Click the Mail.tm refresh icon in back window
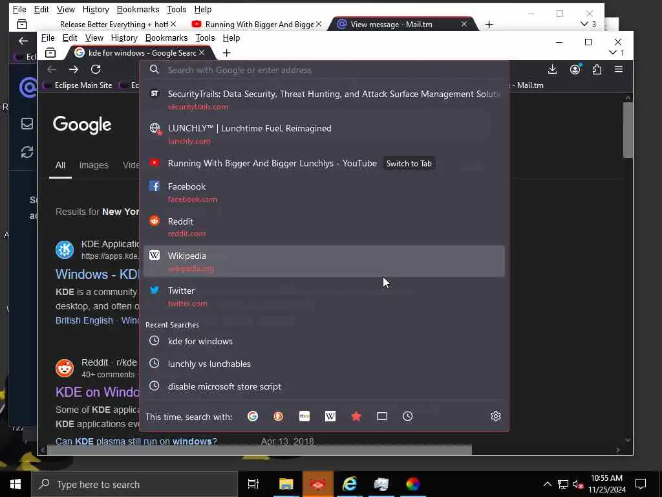 [27, 152]
